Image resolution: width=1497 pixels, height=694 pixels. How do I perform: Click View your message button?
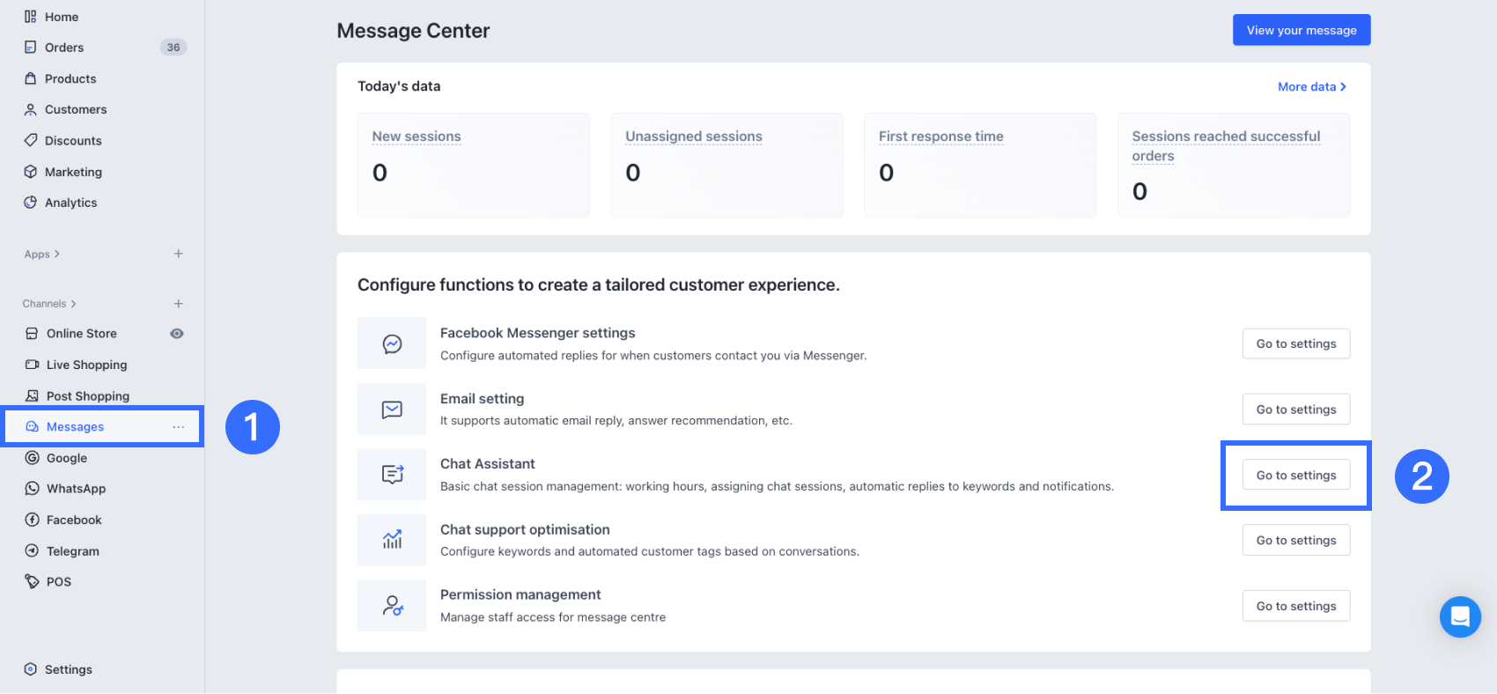1301,30
